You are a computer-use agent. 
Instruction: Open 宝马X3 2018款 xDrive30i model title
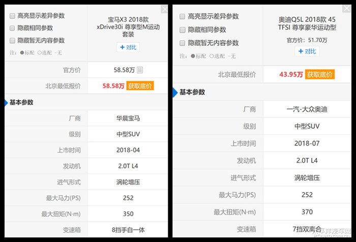coord(128,27)
